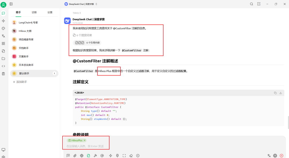Open the notes clipboard icon in left rail
289x158 pixels.
[3, 74]
